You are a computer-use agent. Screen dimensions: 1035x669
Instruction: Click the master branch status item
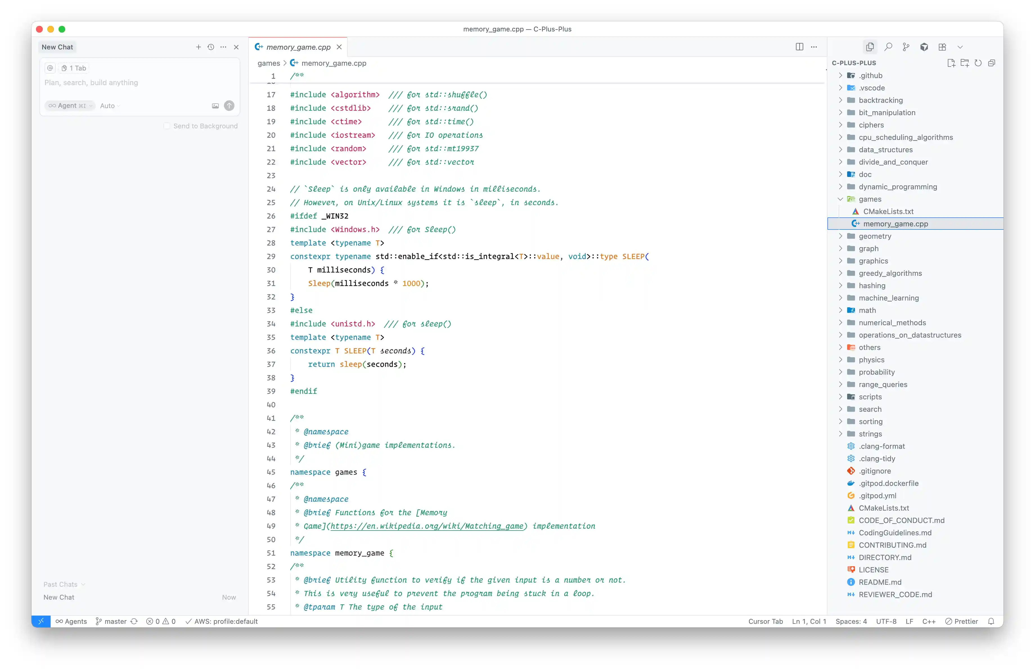[111, 621]
